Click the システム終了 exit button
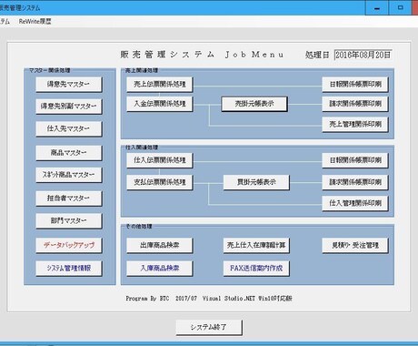 209,327
